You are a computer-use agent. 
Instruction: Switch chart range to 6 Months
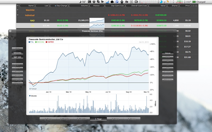point(82,119)
